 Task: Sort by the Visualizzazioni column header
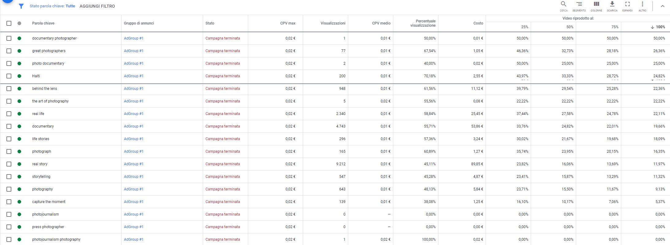(333, 23)
